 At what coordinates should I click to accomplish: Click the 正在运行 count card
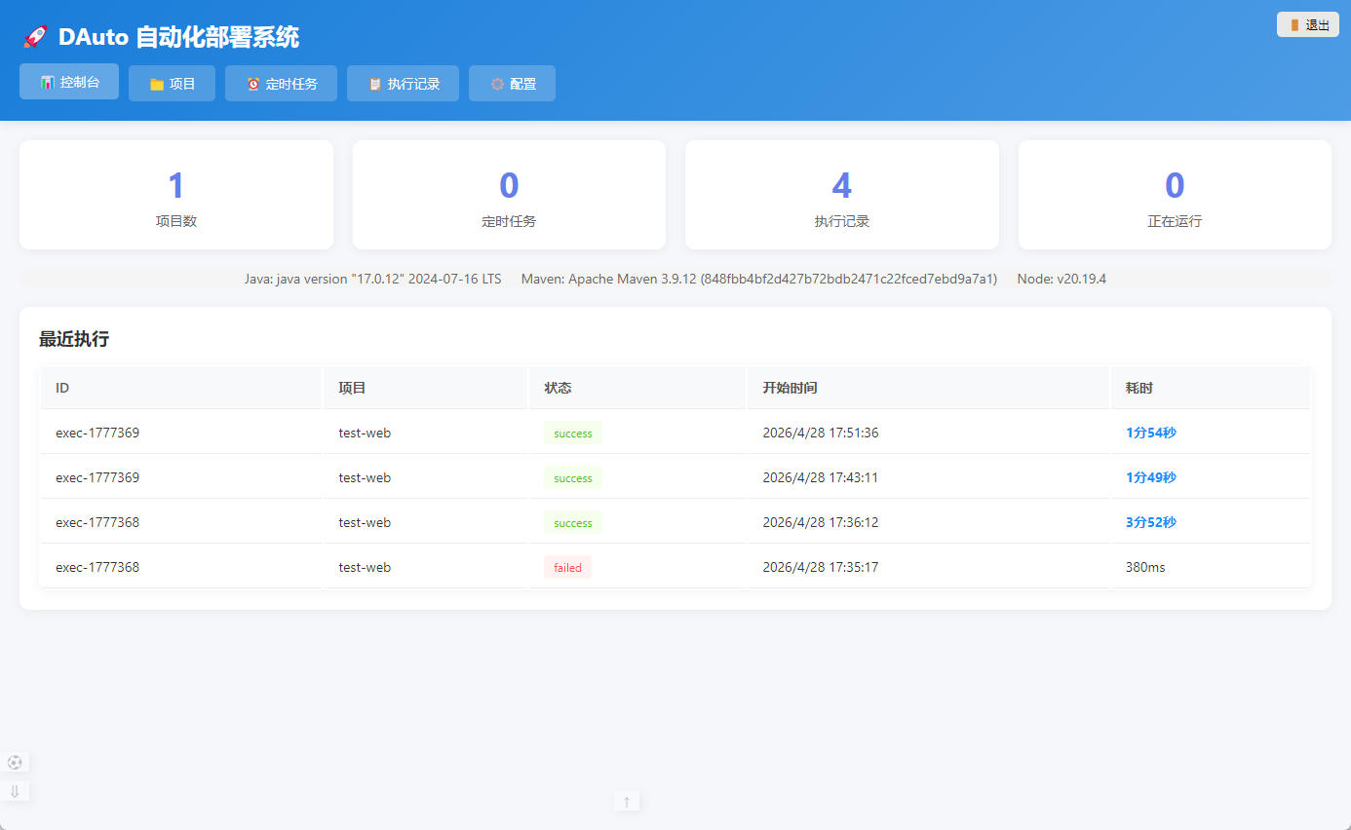[x=1175, y=195]
